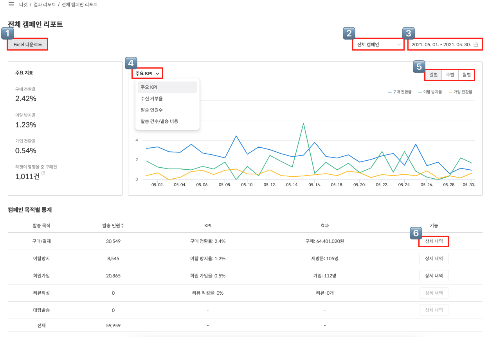Click the Excel 다운로드 button
This screenshot has height=337, width=497.
27,45
